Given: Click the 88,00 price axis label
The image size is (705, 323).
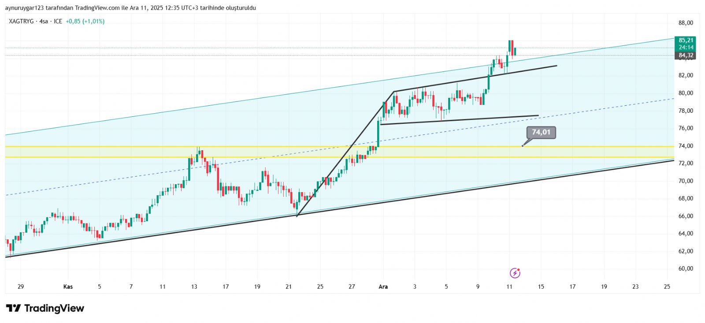Looking at the screenshot, I should pos(686,23).
